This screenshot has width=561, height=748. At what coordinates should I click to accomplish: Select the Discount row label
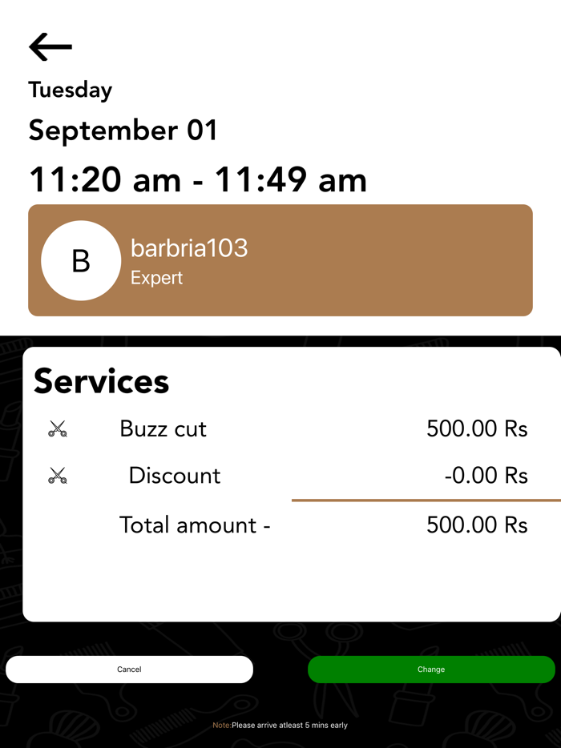coord(175,476)
